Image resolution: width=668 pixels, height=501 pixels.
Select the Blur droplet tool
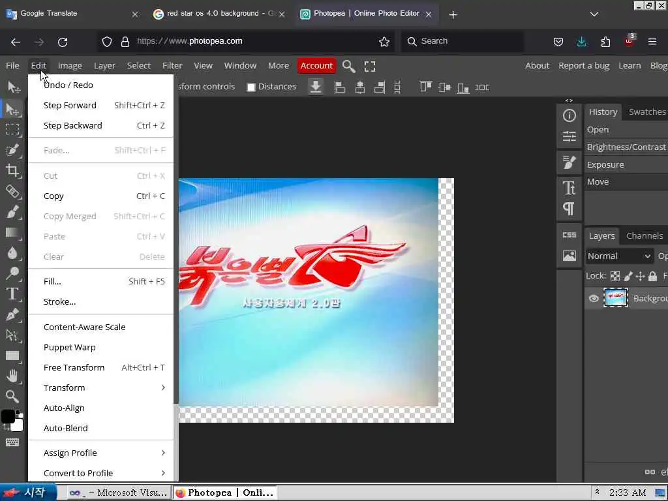(x=12, y=252)
